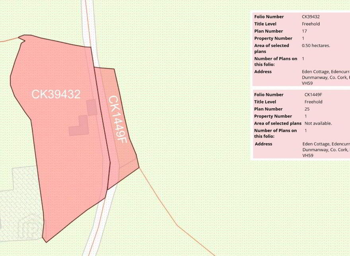Click the Plan Number value 17

coord(304,31)
